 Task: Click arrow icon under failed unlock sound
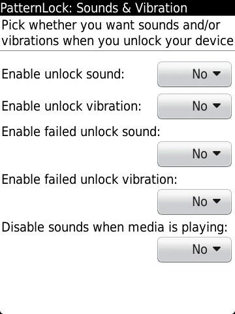(x=217, y=154)
